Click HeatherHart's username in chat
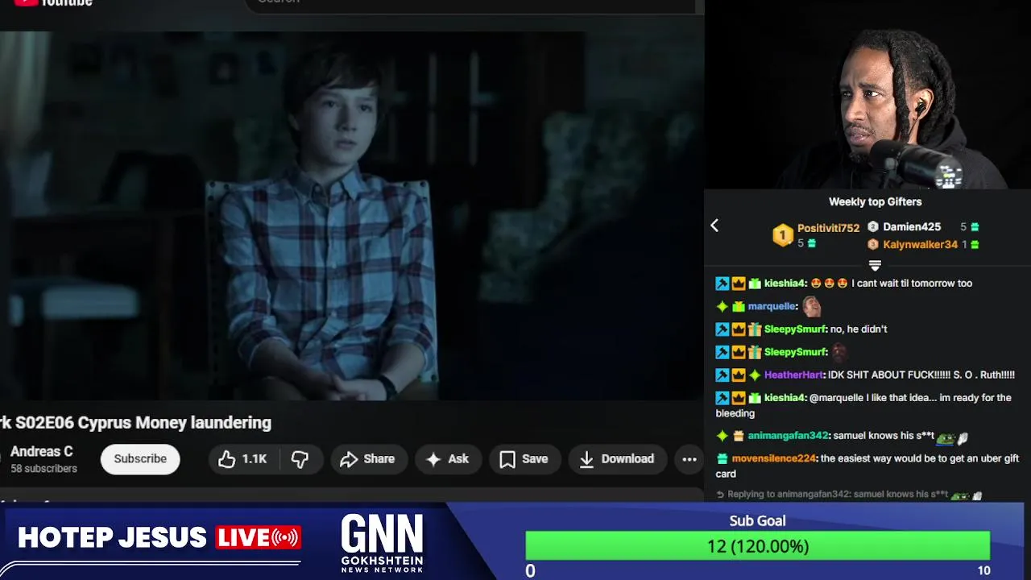 coord(793,375)
